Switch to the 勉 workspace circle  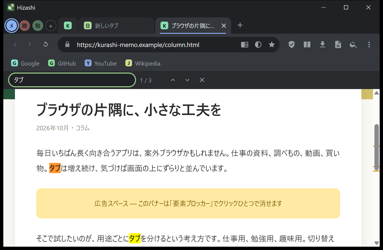point(38,26)
